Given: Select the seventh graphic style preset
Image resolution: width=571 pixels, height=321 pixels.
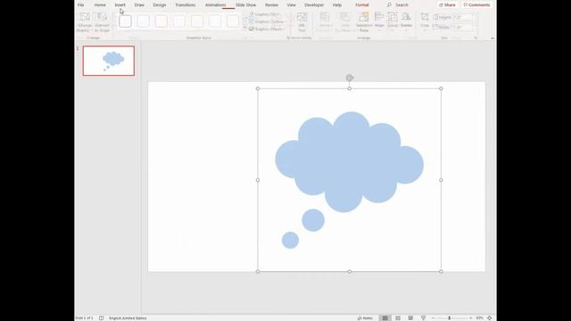Looking at the screenshot, I should (232, 21).
